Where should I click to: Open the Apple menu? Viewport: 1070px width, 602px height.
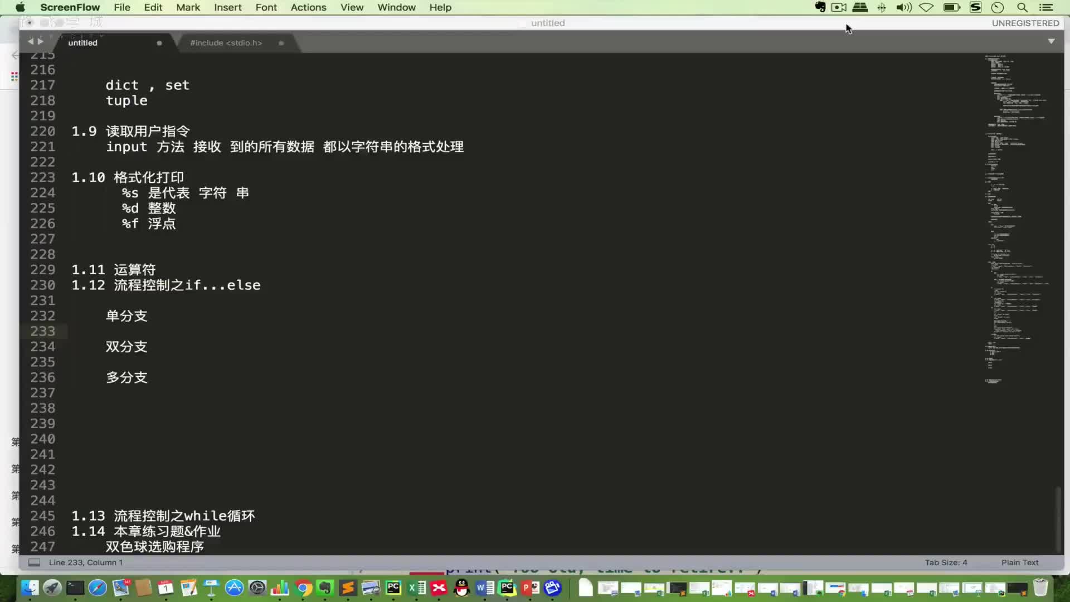20,7
